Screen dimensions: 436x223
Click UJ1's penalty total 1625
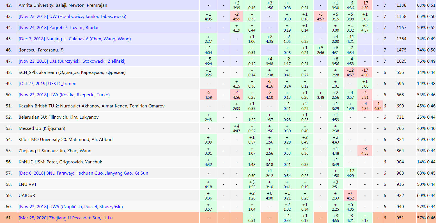coord(401,61)
